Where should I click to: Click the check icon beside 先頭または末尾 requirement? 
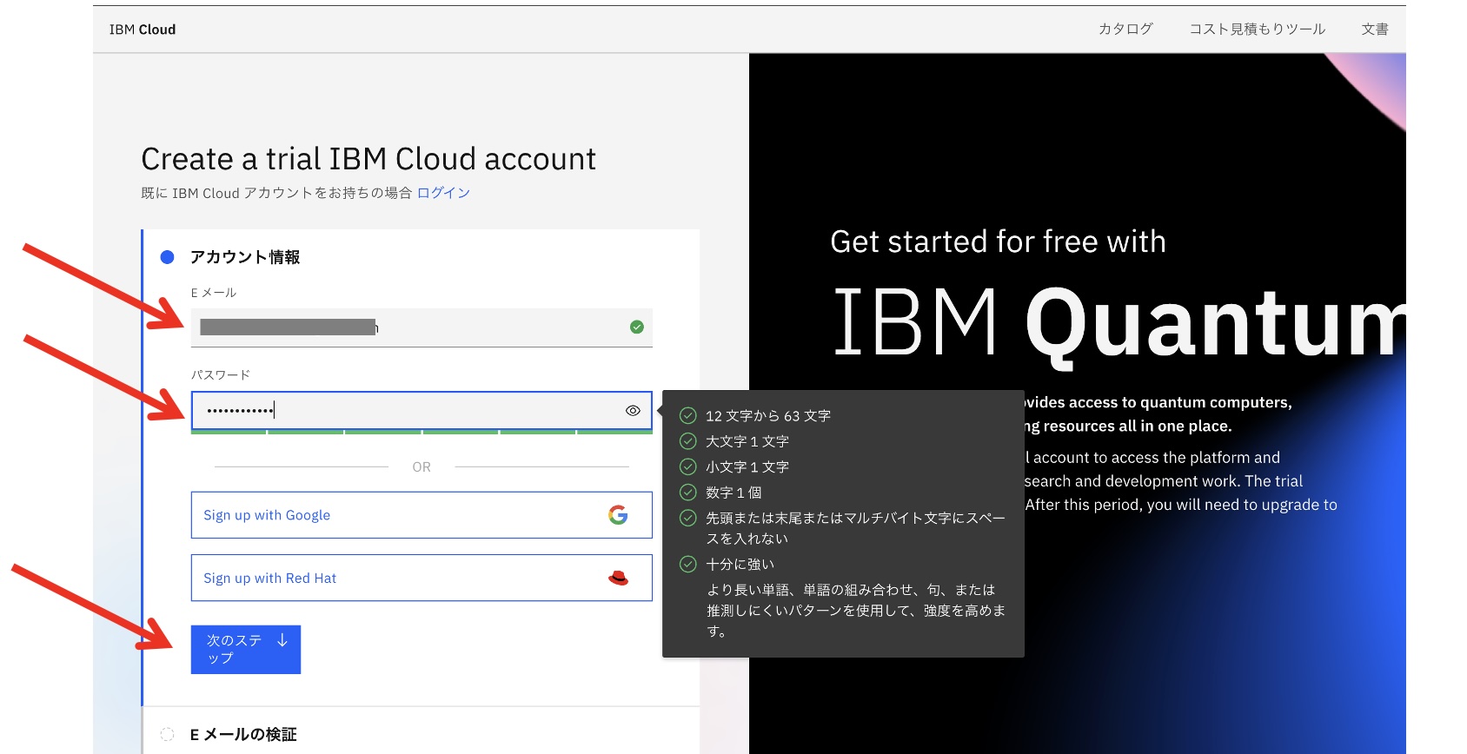click(x=688, y=518)
